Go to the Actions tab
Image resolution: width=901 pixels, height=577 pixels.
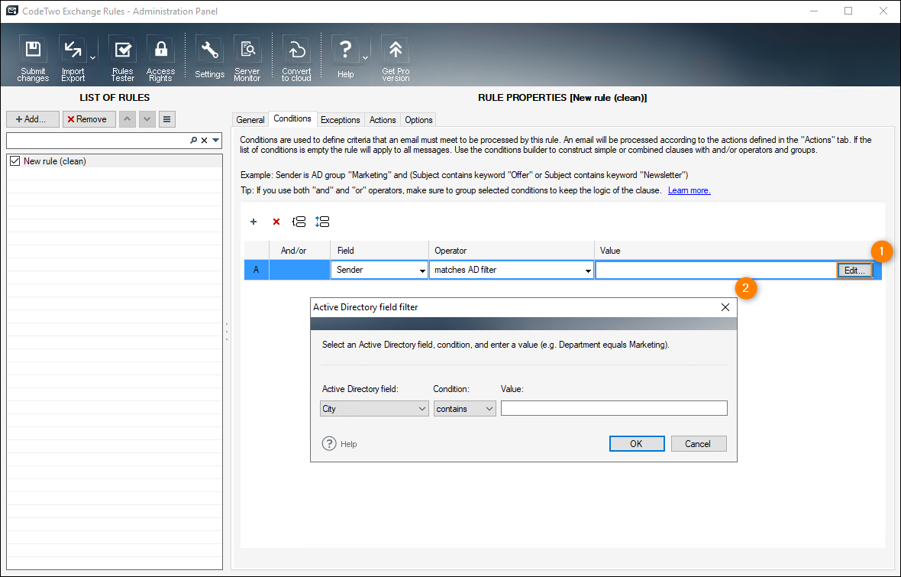(383, 120)
